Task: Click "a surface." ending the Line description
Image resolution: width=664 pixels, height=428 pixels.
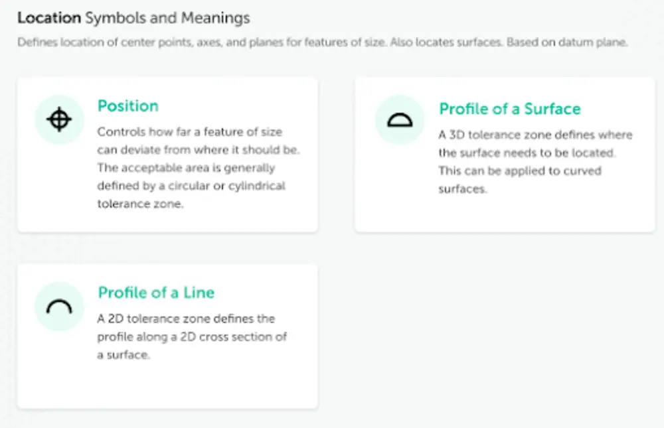Action: click(124, 355)
